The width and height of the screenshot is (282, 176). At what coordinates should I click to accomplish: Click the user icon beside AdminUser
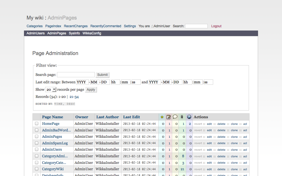coord(152,26)
